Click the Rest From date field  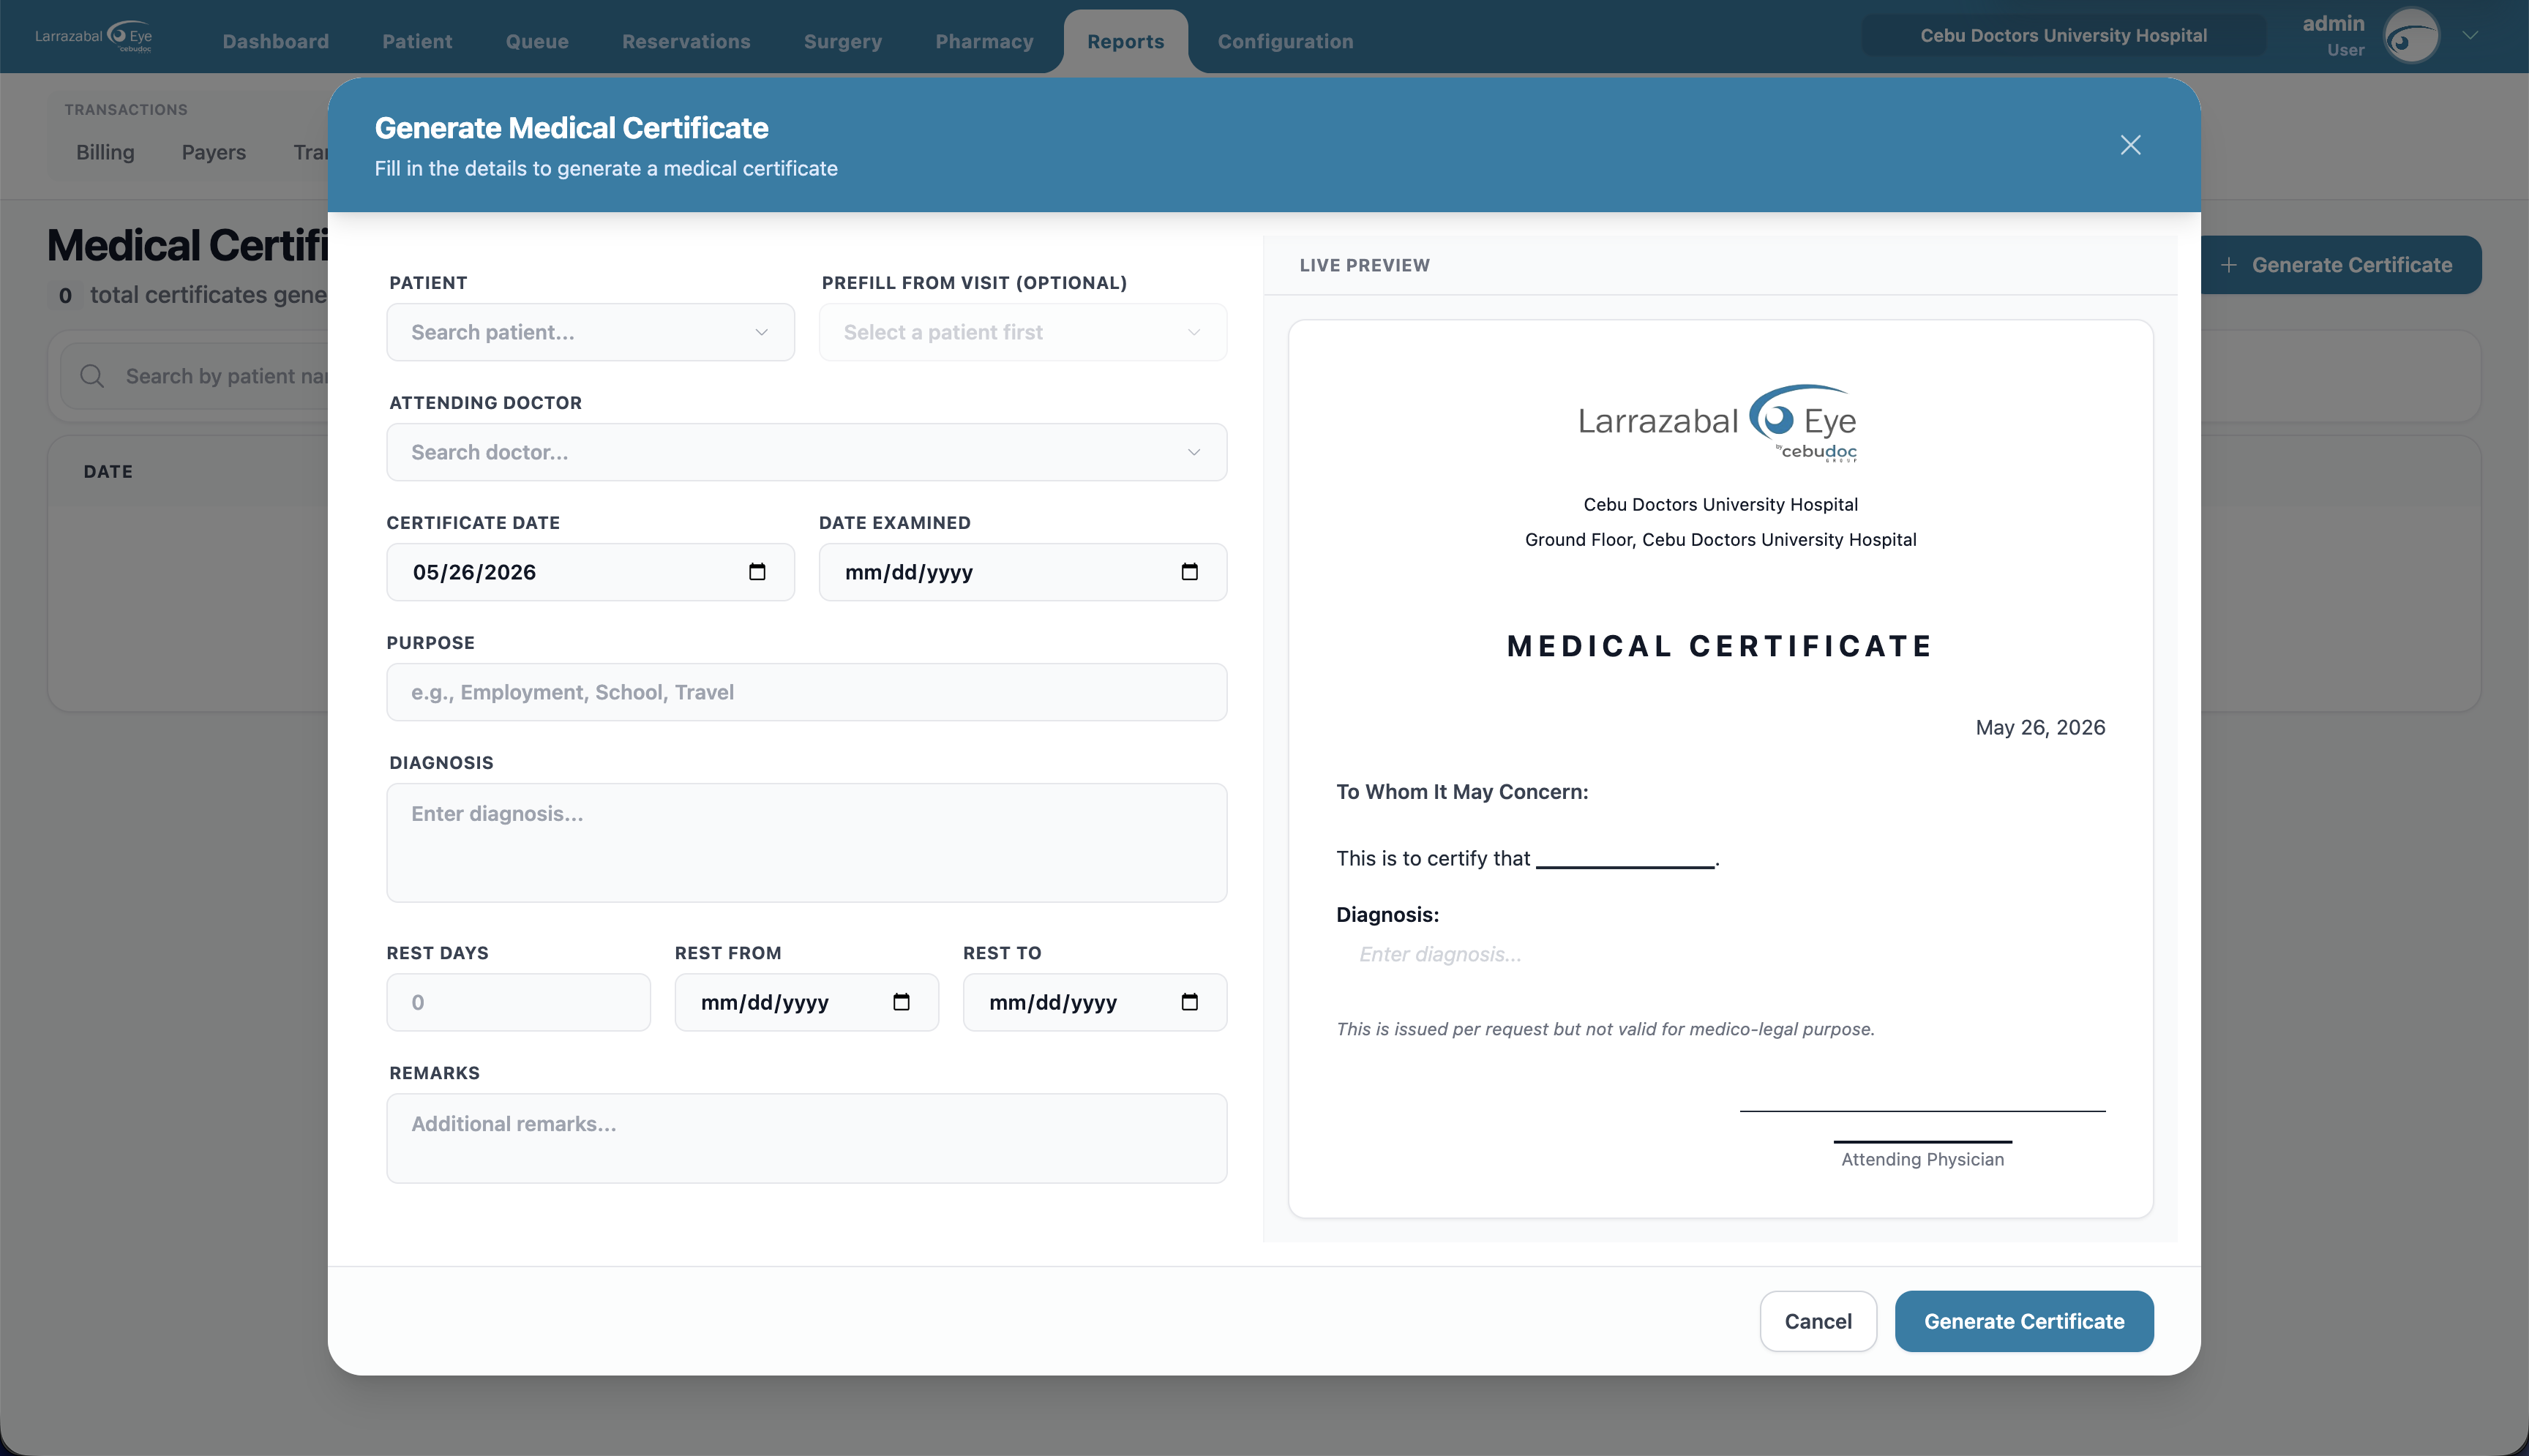[x=806, y=1002]
